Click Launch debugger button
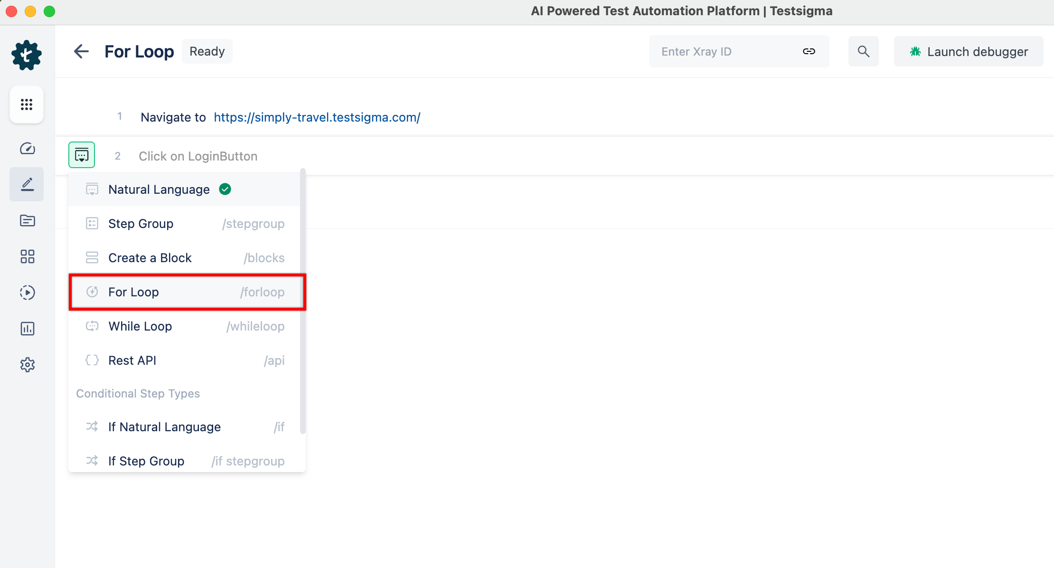The width and height of the screenshot is (1054, 568). point(969,51)
